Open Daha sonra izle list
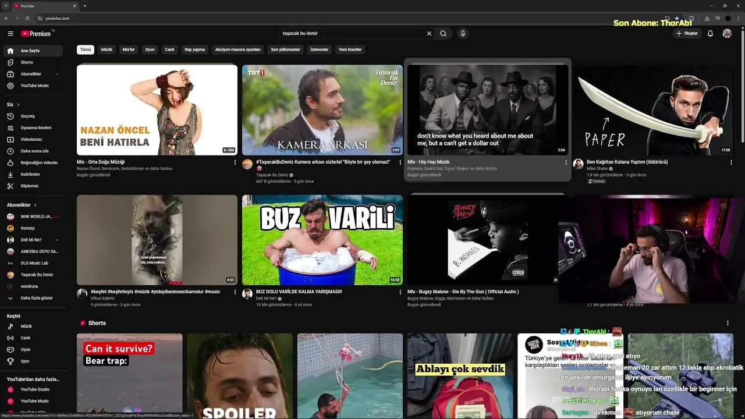Screen dimensions: 745x419 (x=34, y=151)
